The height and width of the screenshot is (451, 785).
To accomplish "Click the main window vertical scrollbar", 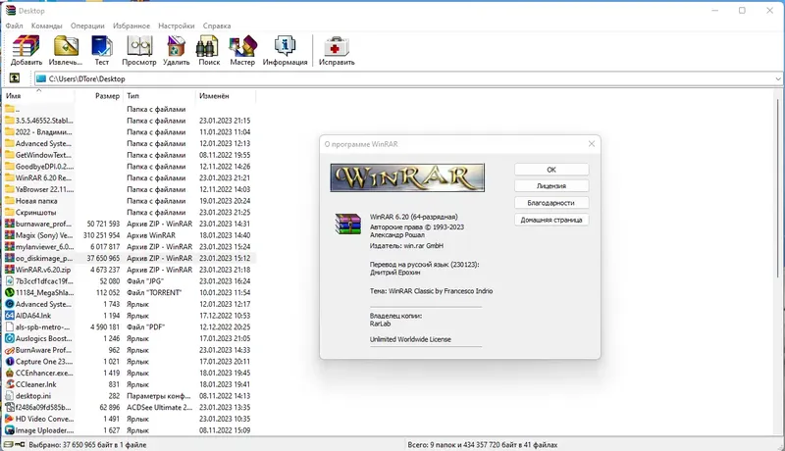I will pyautogui.click(x=779, y=187).
